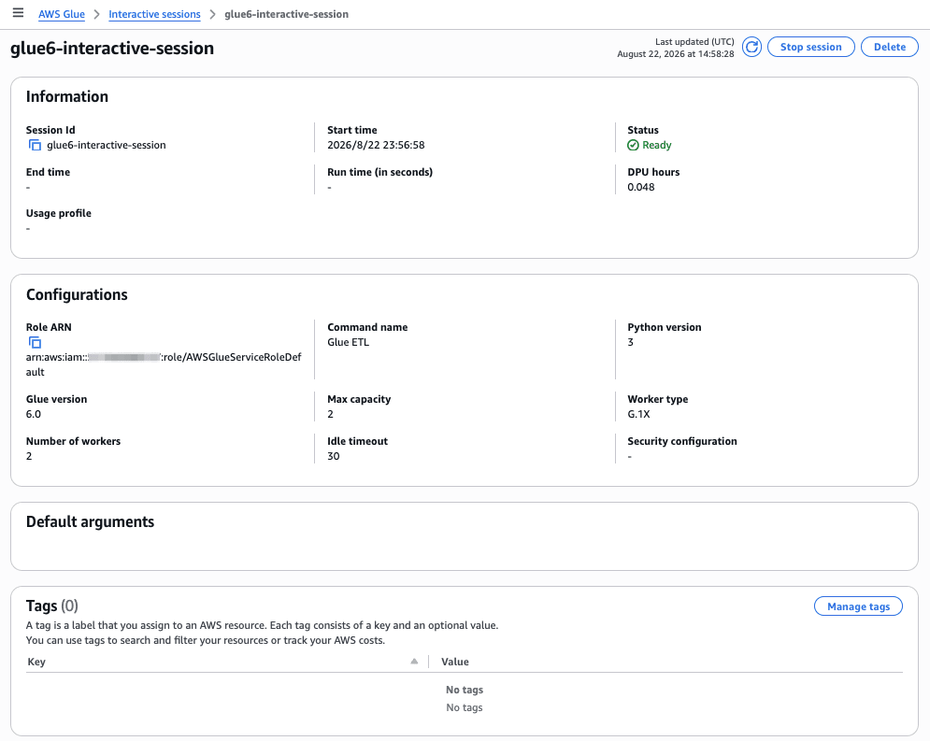Delete the glue6 interactive session
The height and width of the screenshot is (741, 930).
pos(889,47)
